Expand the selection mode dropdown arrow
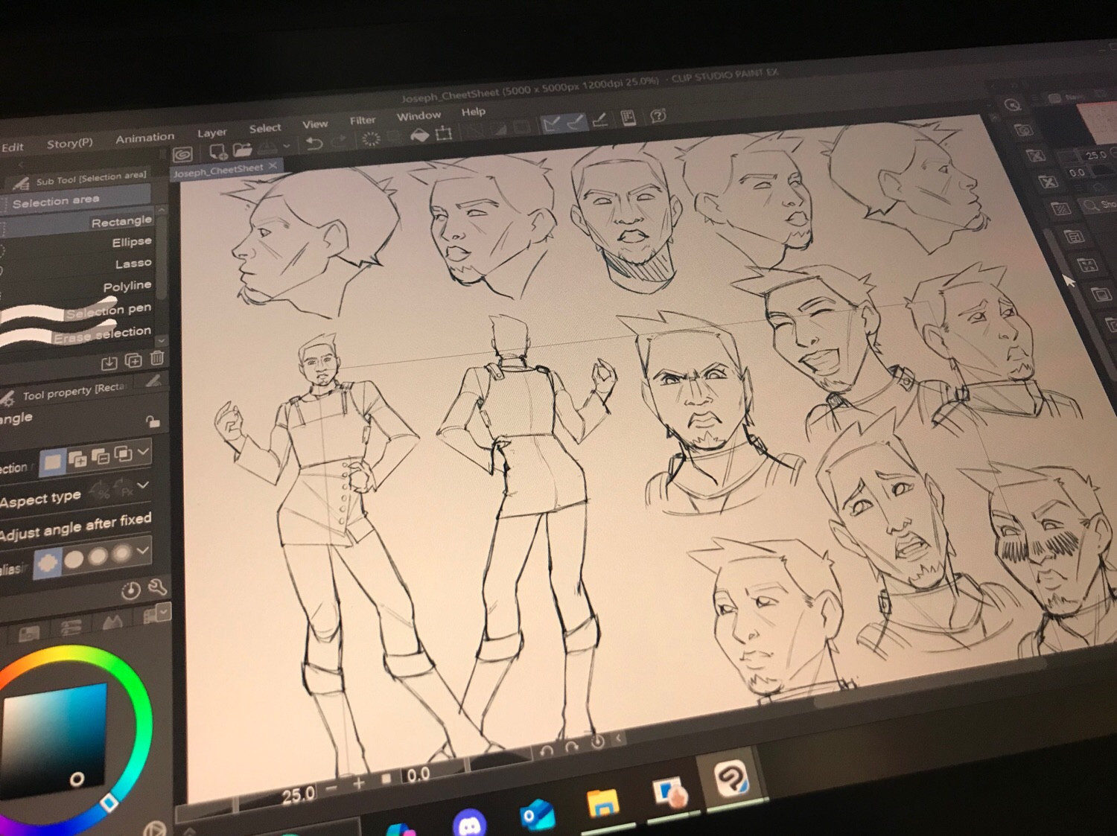The height and width of the screenshot is (836, 1117). tap(144, 450)
